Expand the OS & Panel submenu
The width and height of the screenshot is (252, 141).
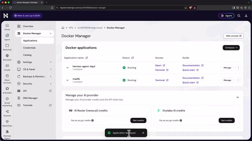coord(51,69)
